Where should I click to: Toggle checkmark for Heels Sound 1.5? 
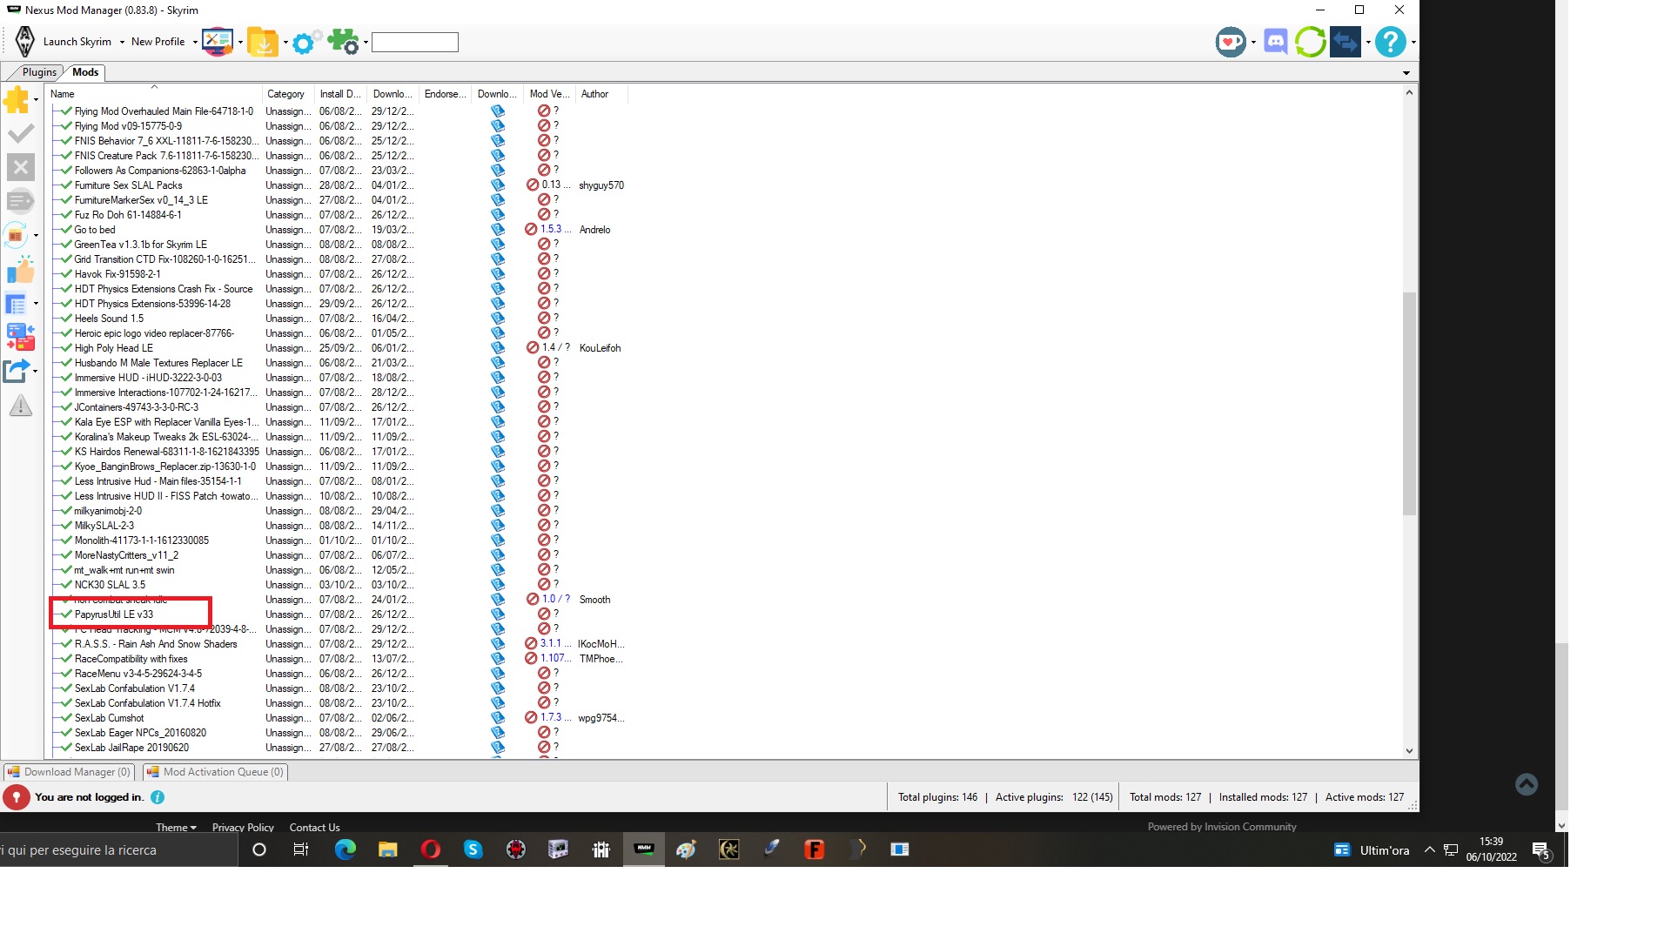[x=66, y=319]
